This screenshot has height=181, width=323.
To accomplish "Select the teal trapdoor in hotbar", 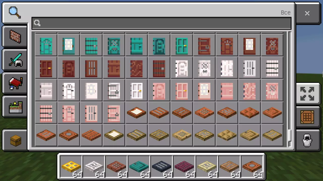I will [139, 167].
